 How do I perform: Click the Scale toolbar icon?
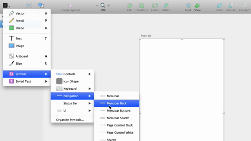coord(198,5)
